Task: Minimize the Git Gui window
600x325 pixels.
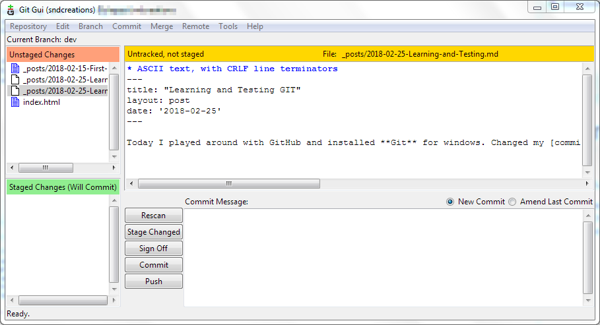Action: click(537, 7)
